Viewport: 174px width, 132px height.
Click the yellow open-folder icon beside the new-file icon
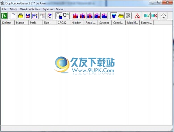click(21, 16)
